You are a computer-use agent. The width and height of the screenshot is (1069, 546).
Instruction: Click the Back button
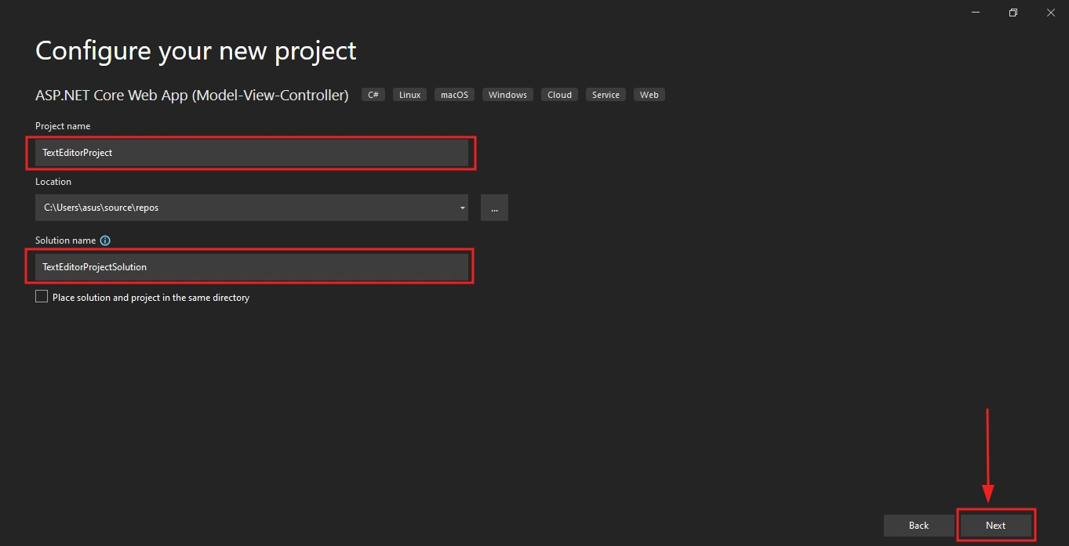click(x=919, y=526)
